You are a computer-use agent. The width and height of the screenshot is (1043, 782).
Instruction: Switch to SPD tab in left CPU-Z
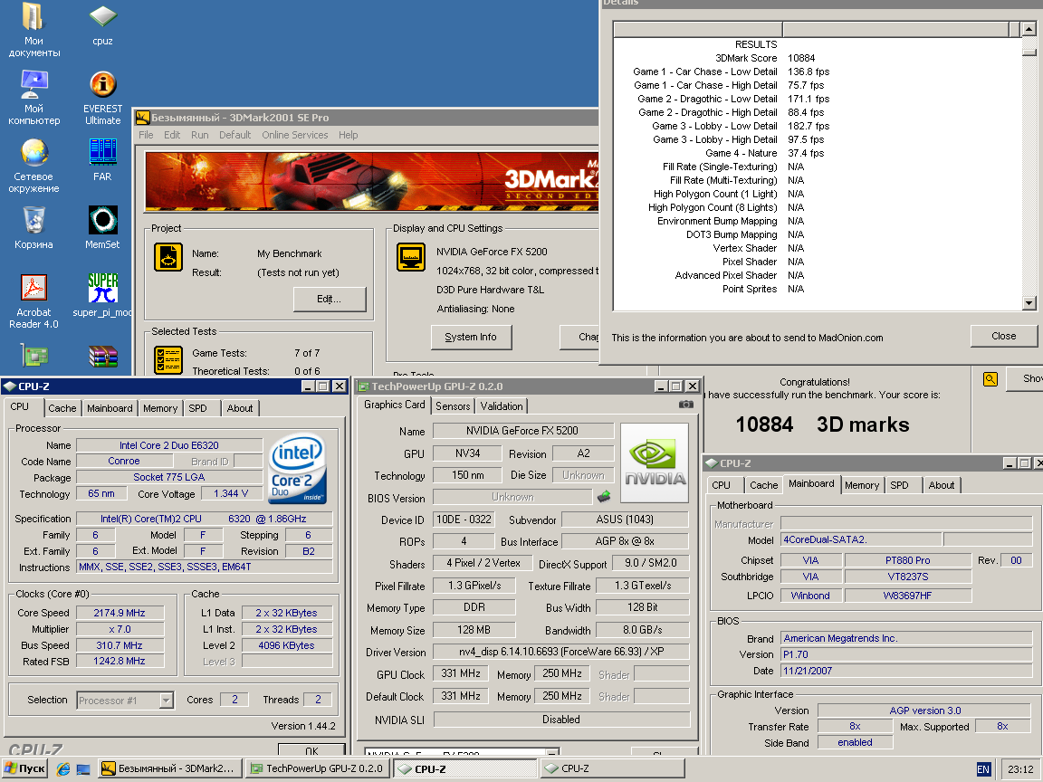tap(197, 408)
